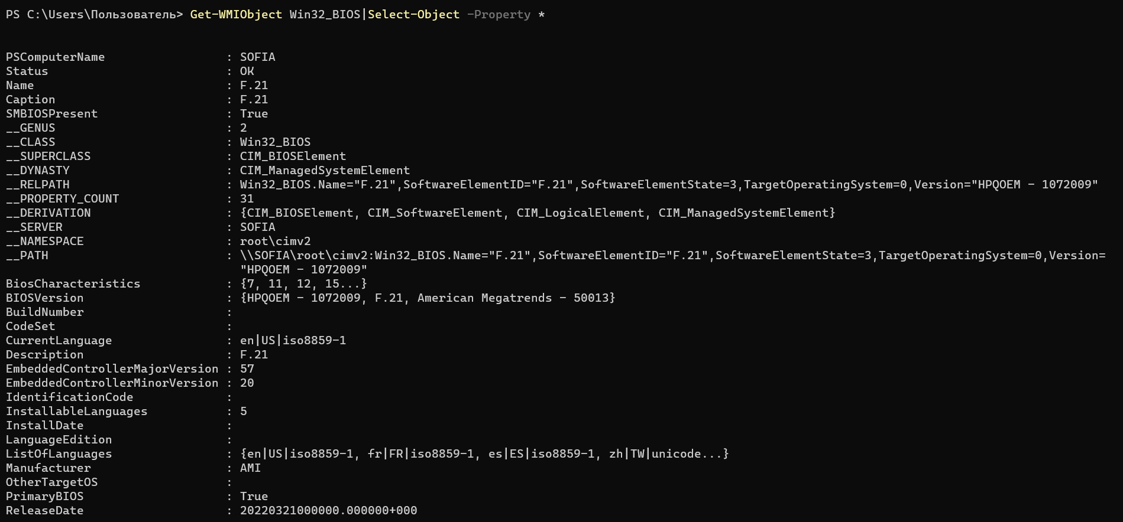Click the ReleaseDate timestamp value
1123x522 pixels.
click(328, 510)
